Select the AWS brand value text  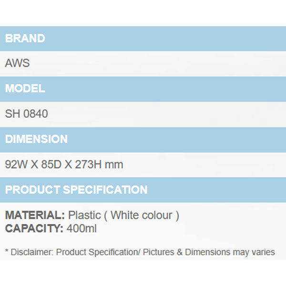pyautogui.click(x=17, y=63)
